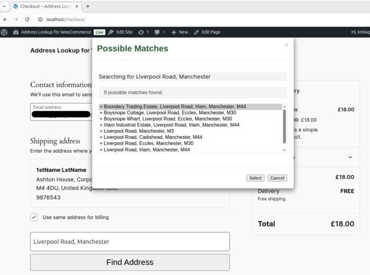Open the tab search dropdown arrow
This screenshot has height=275, width=370.
pyautogui.click(x=4, y=6)
